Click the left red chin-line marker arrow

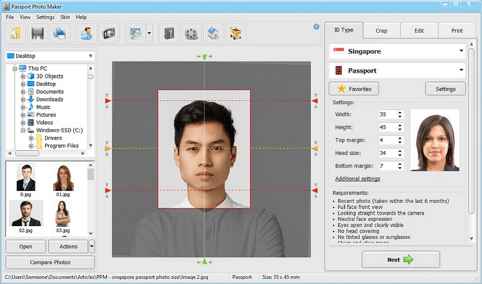click(107, 190)
